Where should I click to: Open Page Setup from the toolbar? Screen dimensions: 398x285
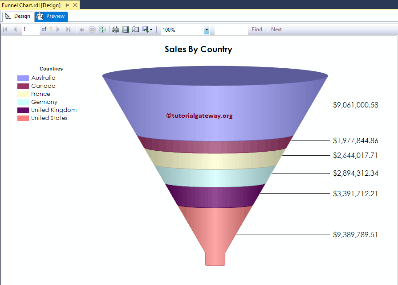coord(135,29)
